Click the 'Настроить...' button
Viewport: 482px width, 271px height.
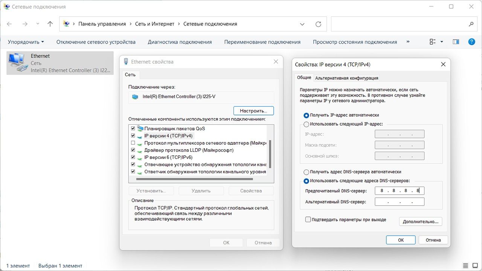(253, 111)
